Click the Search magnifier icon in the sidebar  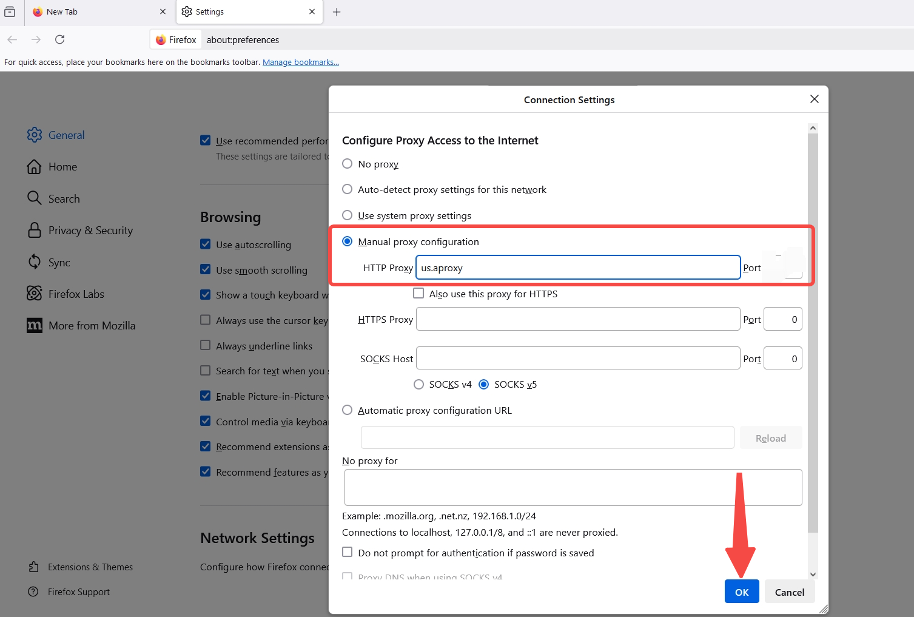point(35,198)
